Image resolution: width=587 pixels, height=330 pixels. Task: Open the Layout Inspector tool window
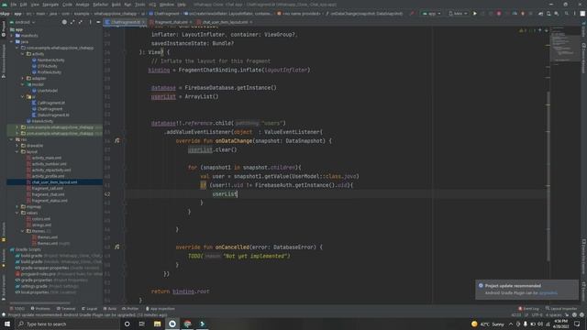tap(561, 309)
